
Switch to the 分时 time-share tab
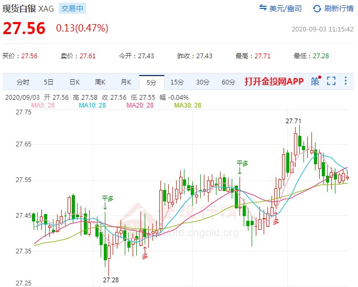(x=23, y=82)
